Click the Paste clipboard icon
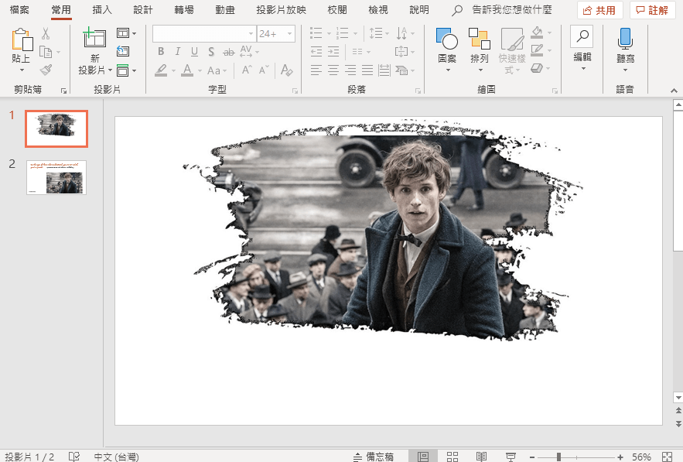683x462 pixels. click(22, 39)
